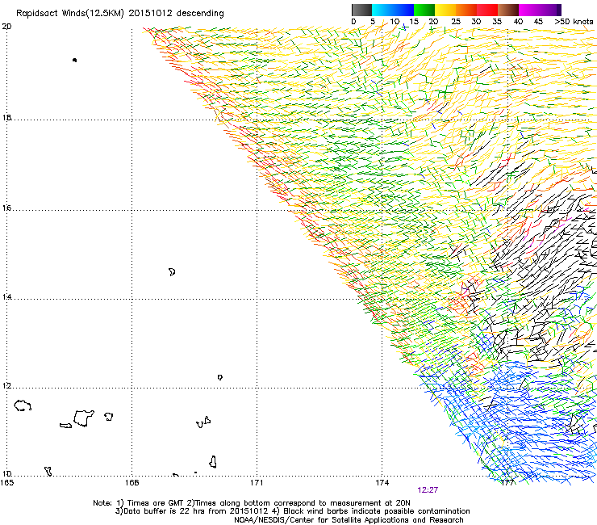Click the small island outline just above 12N
Viewport: 597px width, 525px height.
[219, 377]
